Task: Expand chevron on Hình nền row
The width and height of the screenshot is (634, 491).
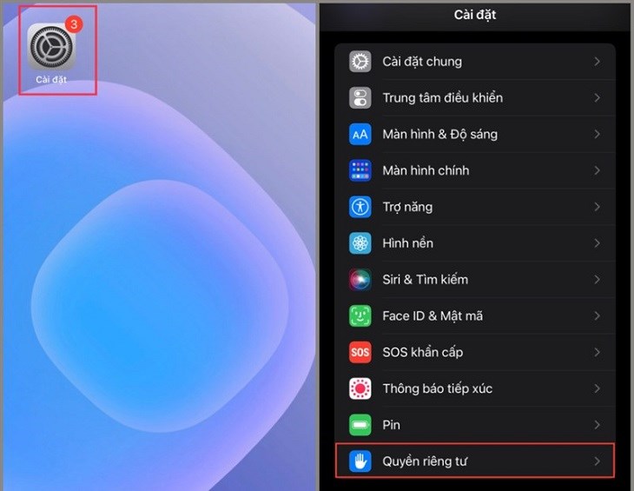Action: coord(598,243)
